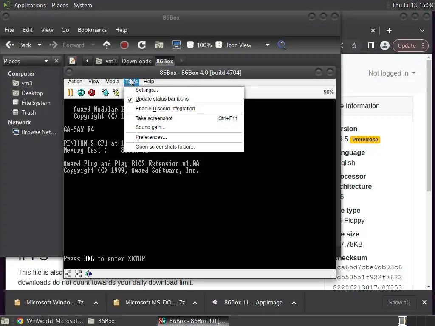Expand options for Microsoft Windows 7z download
Image resolution: width=435 pixels, height=326 pixels.
tap(96, 302)
